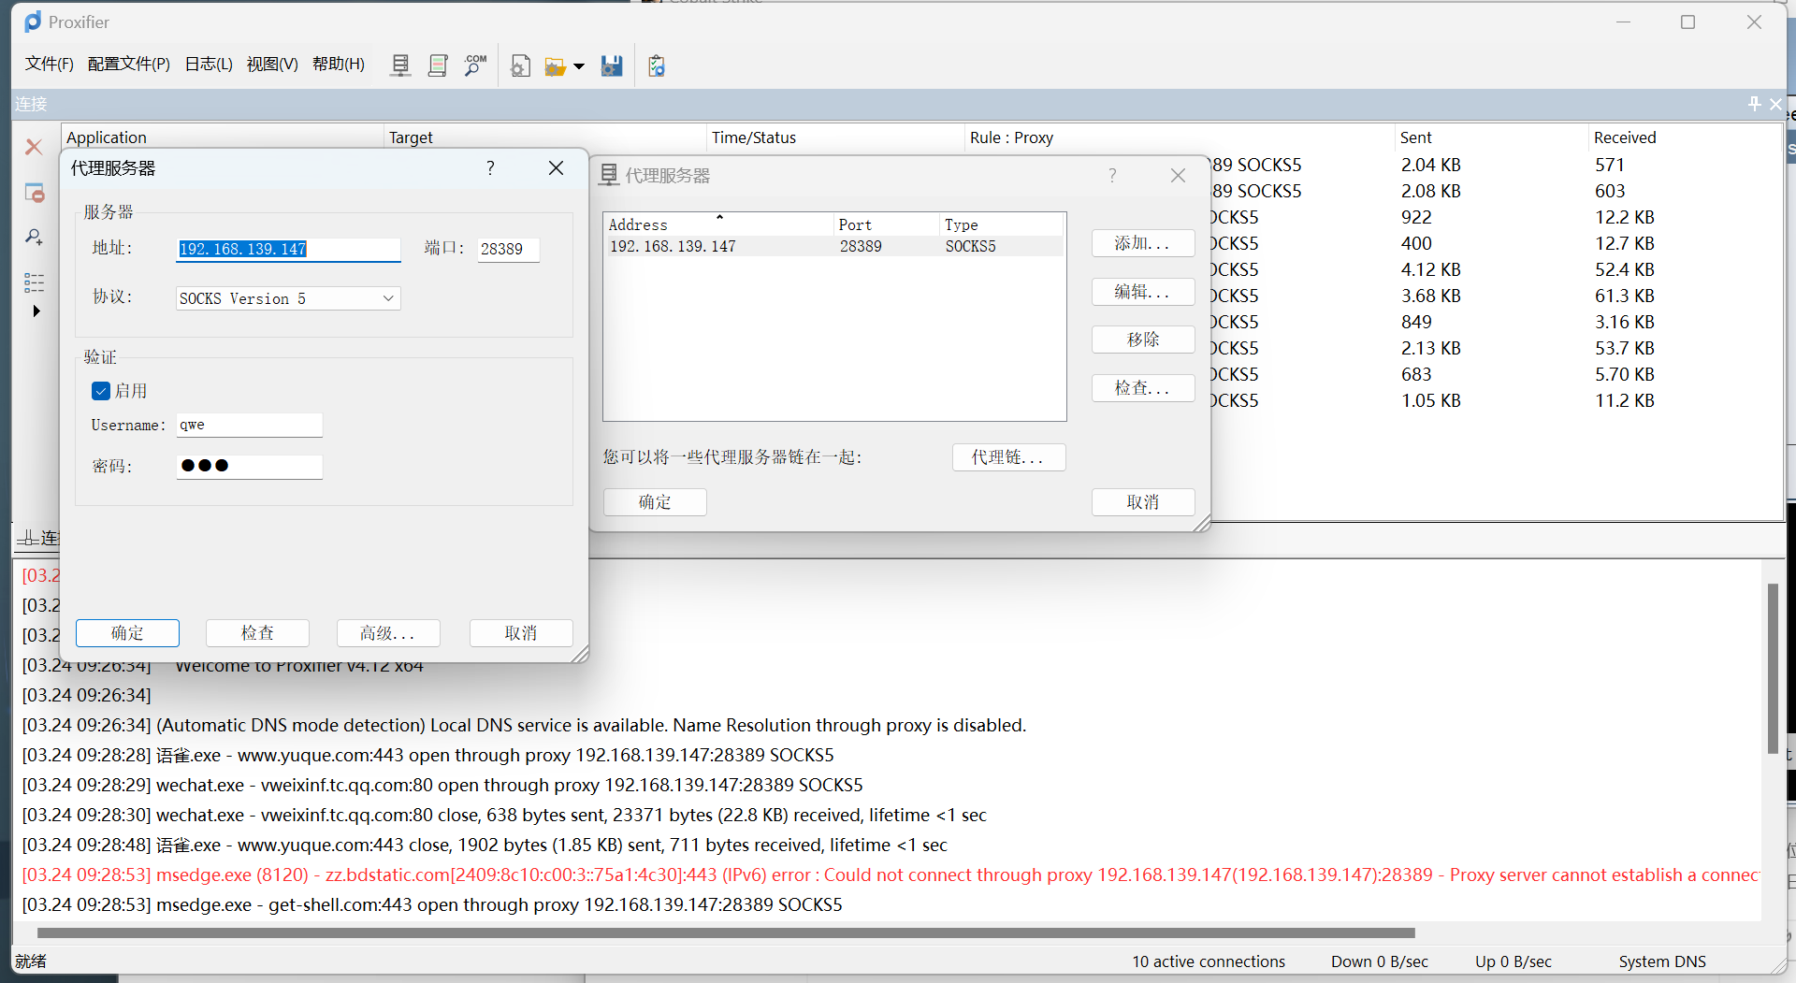1796x983 pixels.
Task: Open the 配置文件(P) menu
Action: 129,64
